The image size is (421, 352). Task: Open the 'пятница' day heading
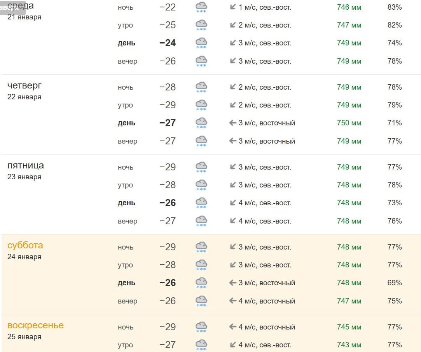click(26, 166)
